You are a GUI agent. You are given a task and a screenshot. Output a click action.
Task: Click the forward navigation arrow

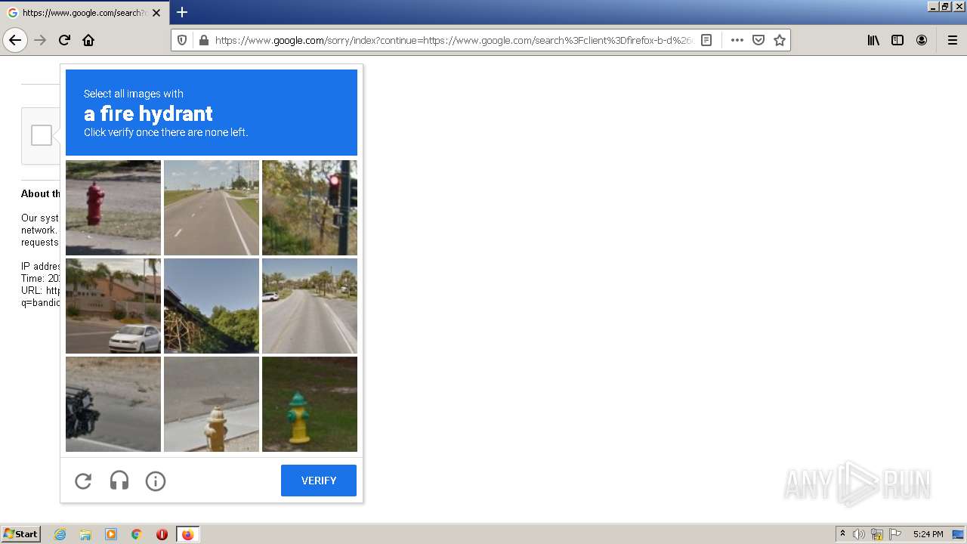point(41,40)
